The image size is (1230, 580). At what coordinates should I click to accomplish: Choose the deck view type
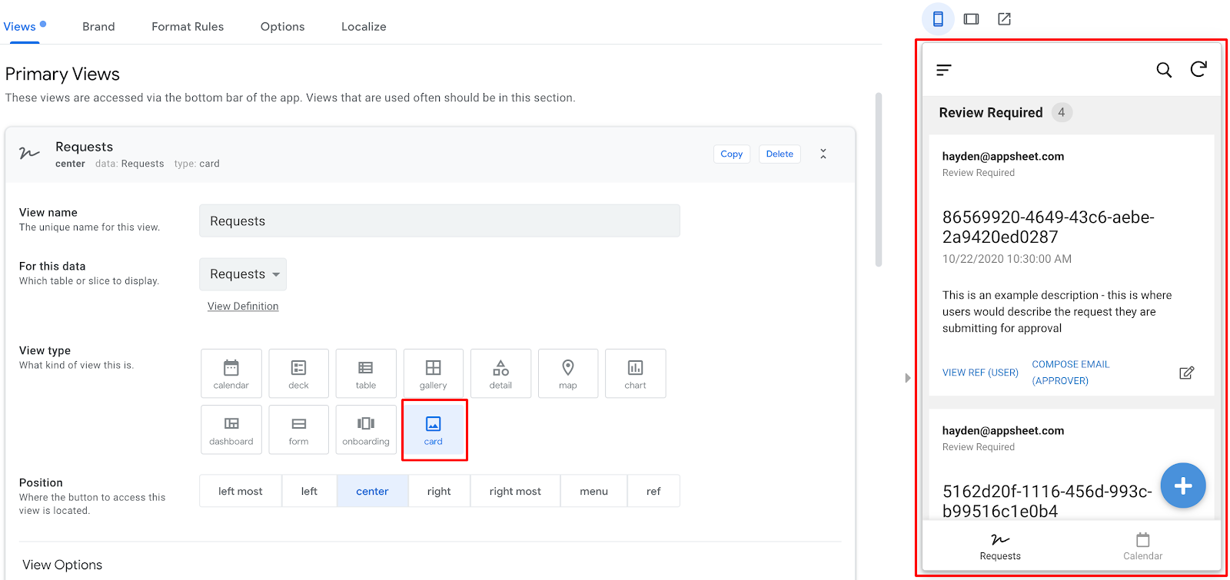[x=298, y=373]
